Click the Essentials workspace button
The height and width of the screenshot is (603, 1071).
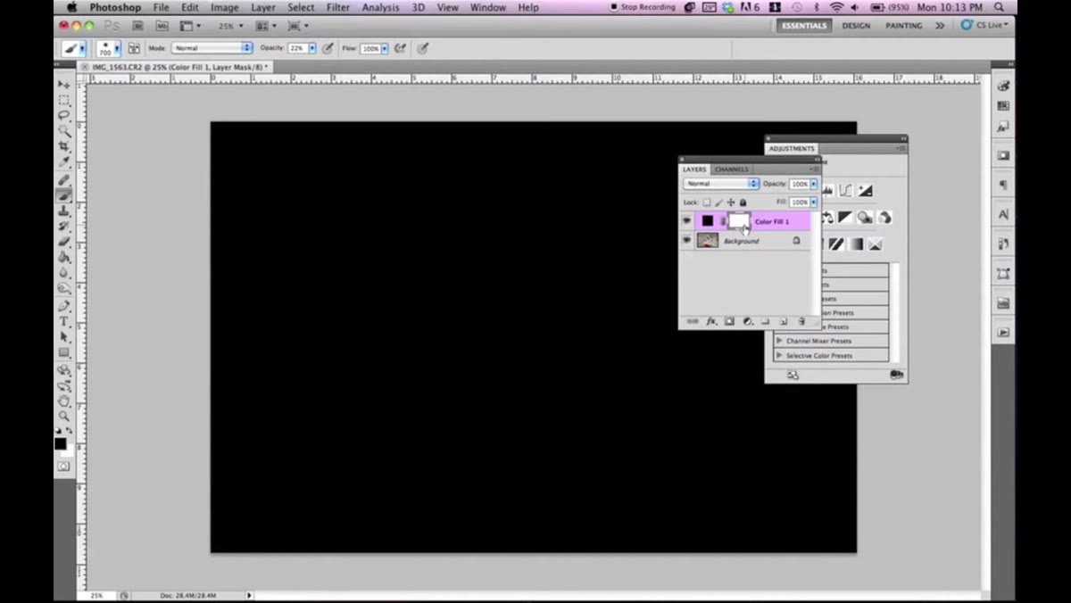(x=804, y=26)
